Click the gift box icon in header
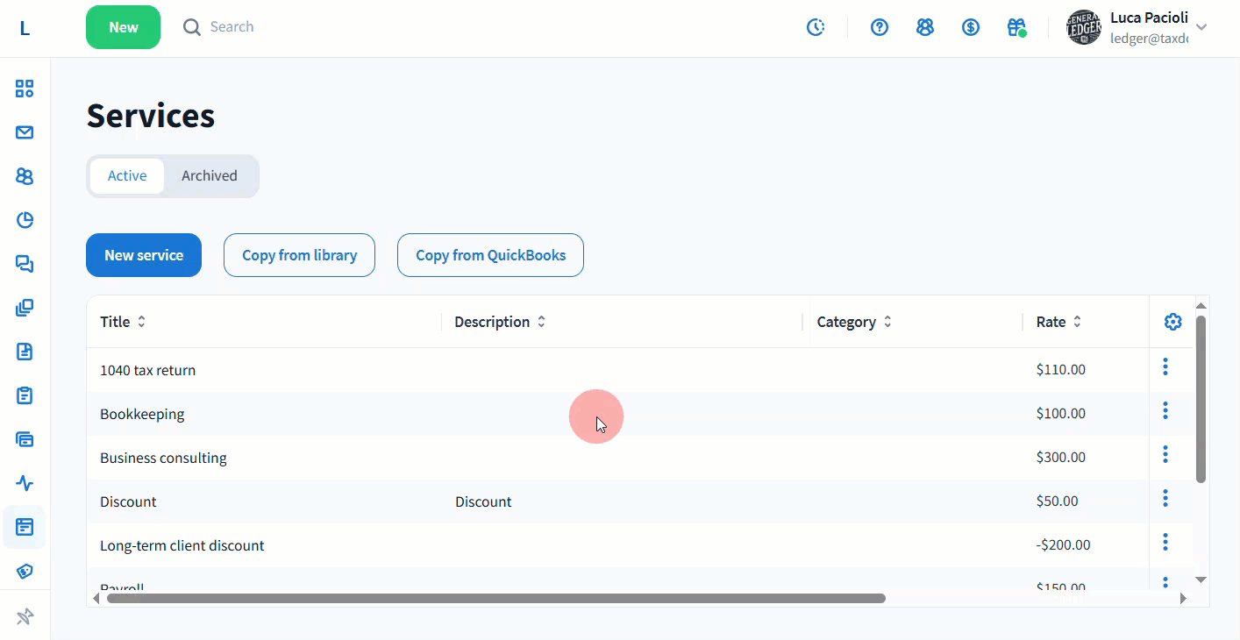This screenshot has height=640, width=1240. [x=1016, y=27]
